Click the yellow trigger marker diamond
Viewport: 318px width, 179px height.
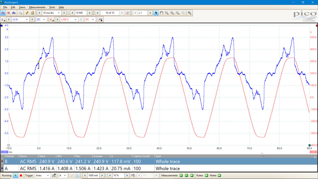(x=39, y=62)
